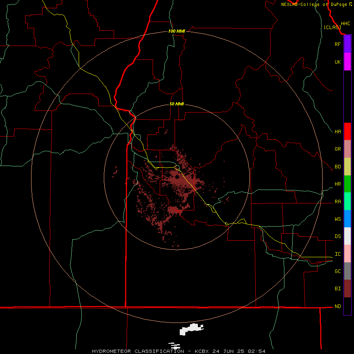Image resolution: width=354 pixels, height=354 pixels.
Task: Click the 'KCBX' radar station identifier
Action: pos(202,351)
